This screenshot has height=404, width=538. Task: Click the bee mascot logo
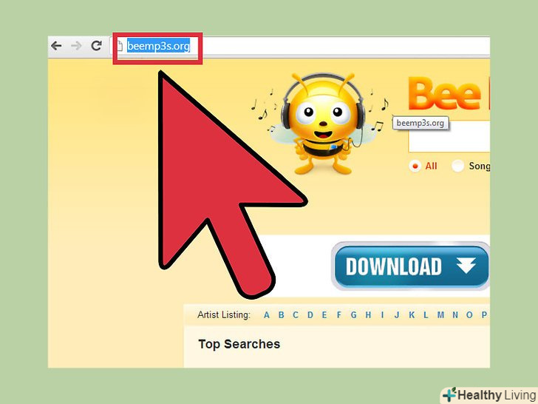pyautogui.click(x=322, y=124)
